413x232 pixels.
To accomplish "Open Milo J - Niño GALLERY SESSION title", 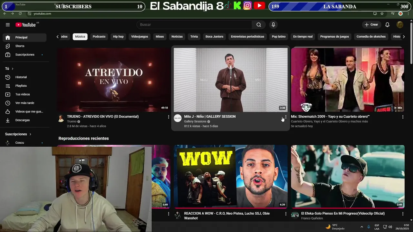I will (x=210, y=117).
